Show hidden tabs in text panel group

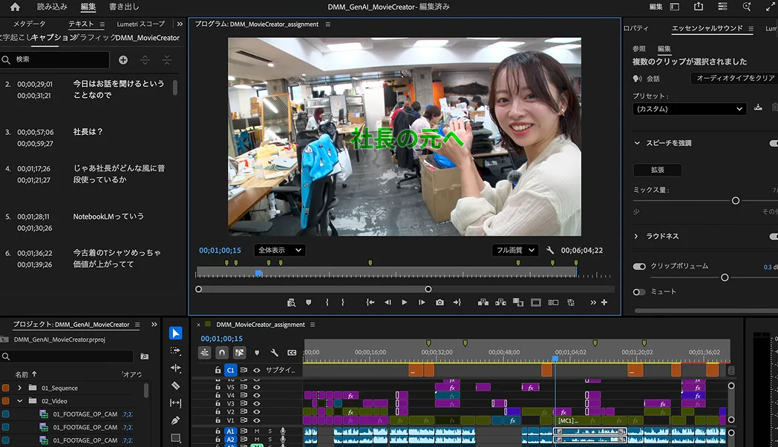180,24
